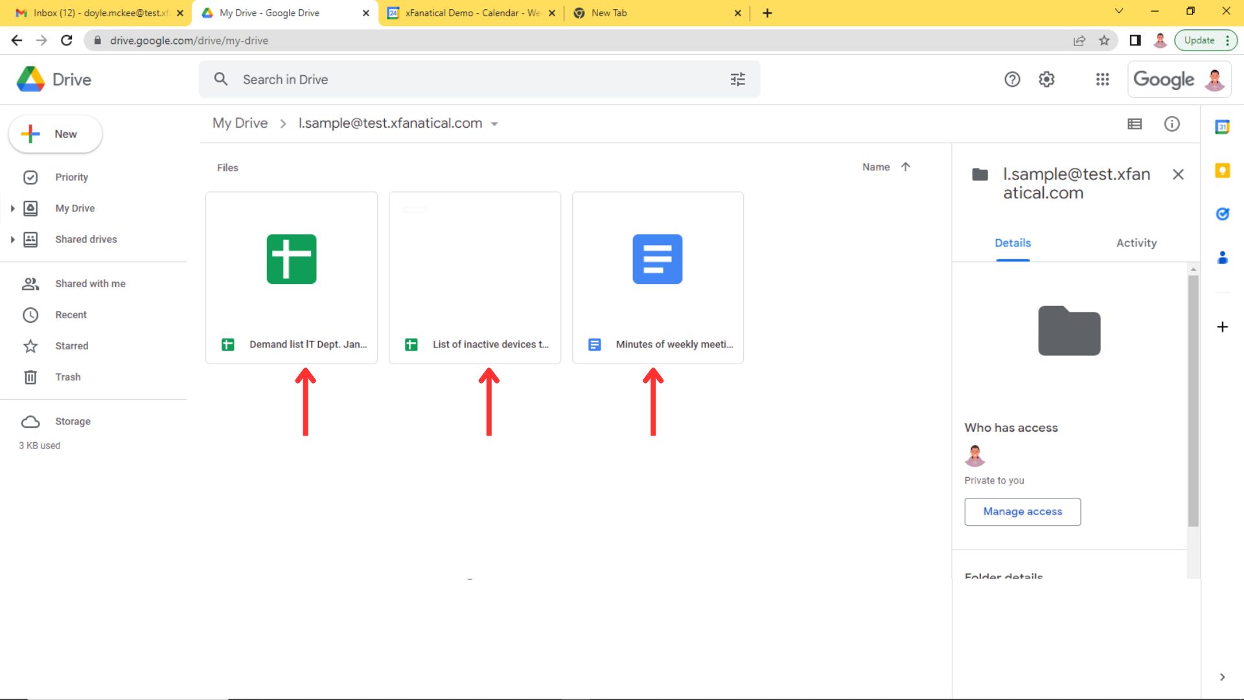Expand the My Drive tree item
The width and height of the screenshot is (1244, 700).
tap(12, 208)
